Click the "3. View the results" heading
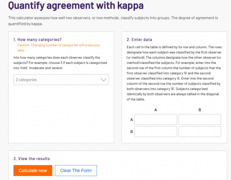The width and height of the screenshot is (231, 180). click(32, 159)
